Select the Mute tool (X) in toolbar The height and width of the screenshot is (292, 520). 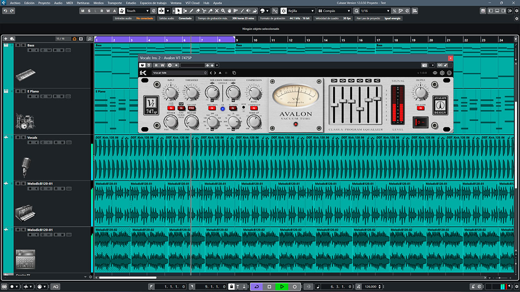coord(217,10)
